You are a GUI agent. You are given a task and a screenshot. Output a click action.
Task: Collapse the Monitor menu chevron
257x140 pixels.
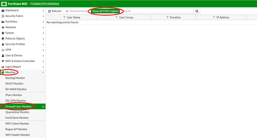(x=43, y=72)
